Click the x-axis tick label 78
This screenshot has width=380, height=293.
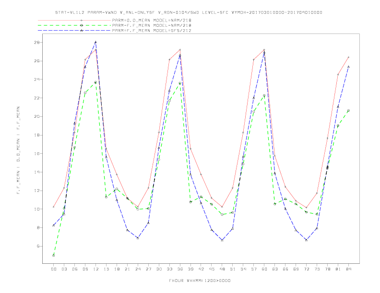[x=328, y=269]
